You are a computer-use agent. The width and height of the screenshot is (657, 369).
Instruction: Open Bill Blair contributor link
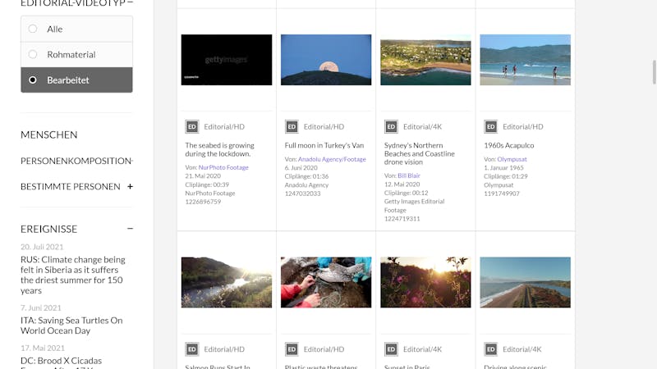point(409,175)
